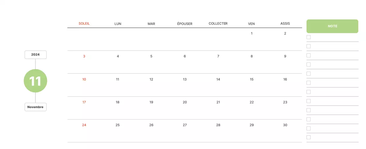Select date 22 on the calendar
366x149 pixels.
pos(252,102)
